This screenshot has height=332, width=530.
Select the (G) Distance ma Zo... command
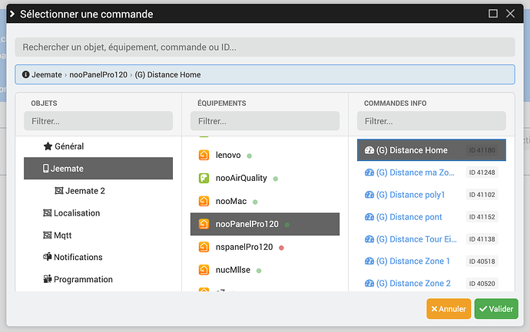click(432, 173)
